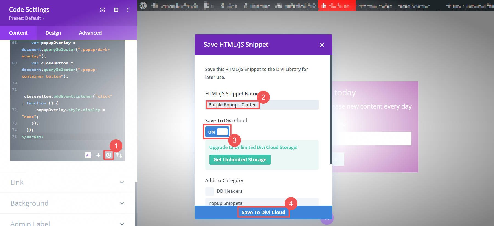Click the red highlighted item in admin bar
The width and height of the screenshot is (494, 226).
tap(337, 5)
